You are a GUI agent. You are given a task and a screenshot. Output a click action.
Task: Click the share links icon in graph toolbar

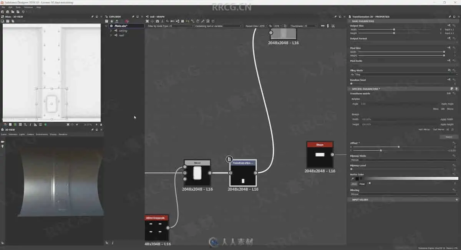[x=177, y=21]
